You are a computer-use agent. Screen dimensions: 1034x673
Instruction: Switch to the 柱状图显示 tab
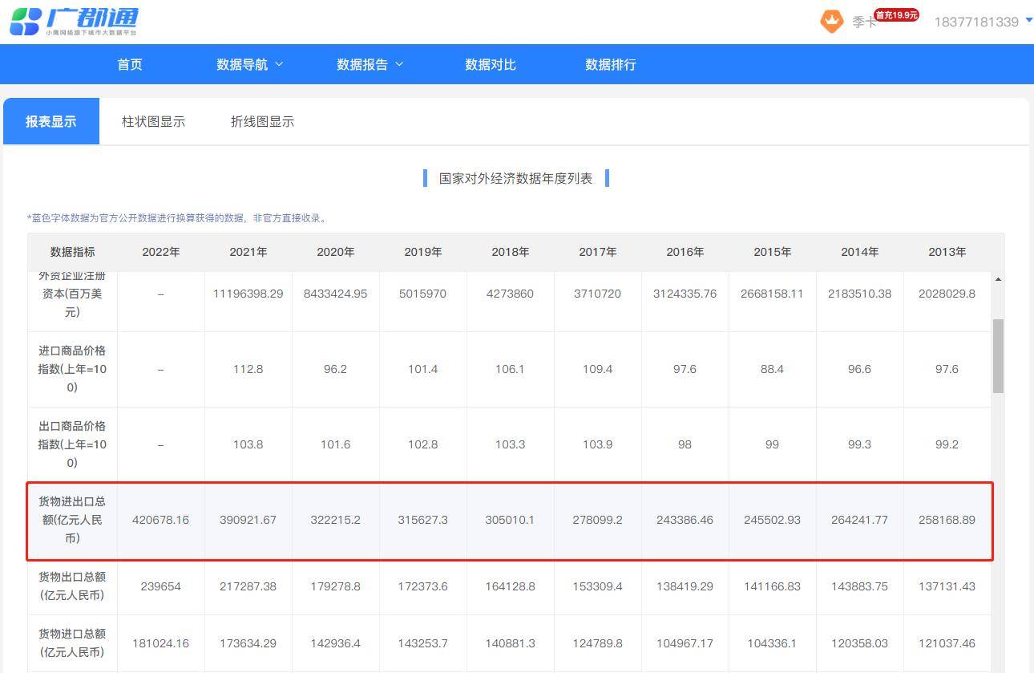(153, 121)
